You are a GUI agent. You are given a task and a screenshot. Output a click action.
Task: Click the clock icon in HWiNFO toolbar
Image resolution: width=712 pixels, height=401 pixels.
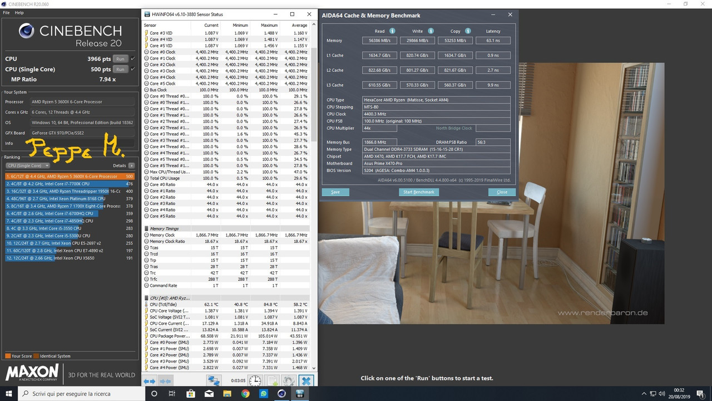coord(255,381)
